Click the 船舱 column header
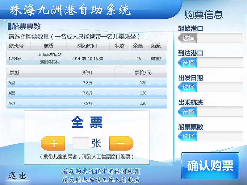 156,46
